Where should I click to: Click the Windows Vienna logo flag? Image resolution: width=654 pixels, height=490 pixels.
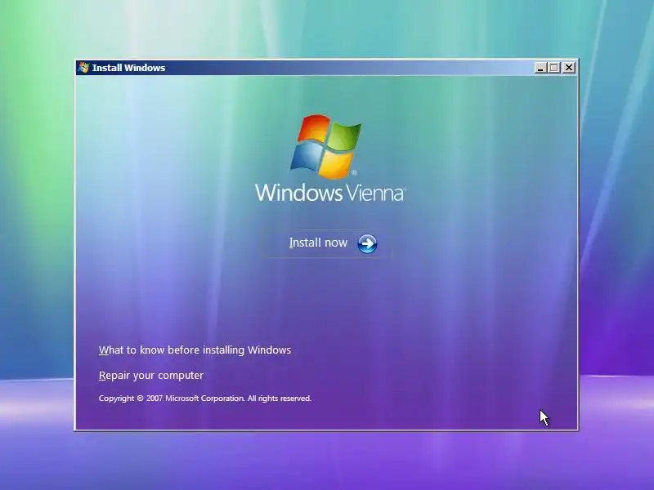[326, 146]
